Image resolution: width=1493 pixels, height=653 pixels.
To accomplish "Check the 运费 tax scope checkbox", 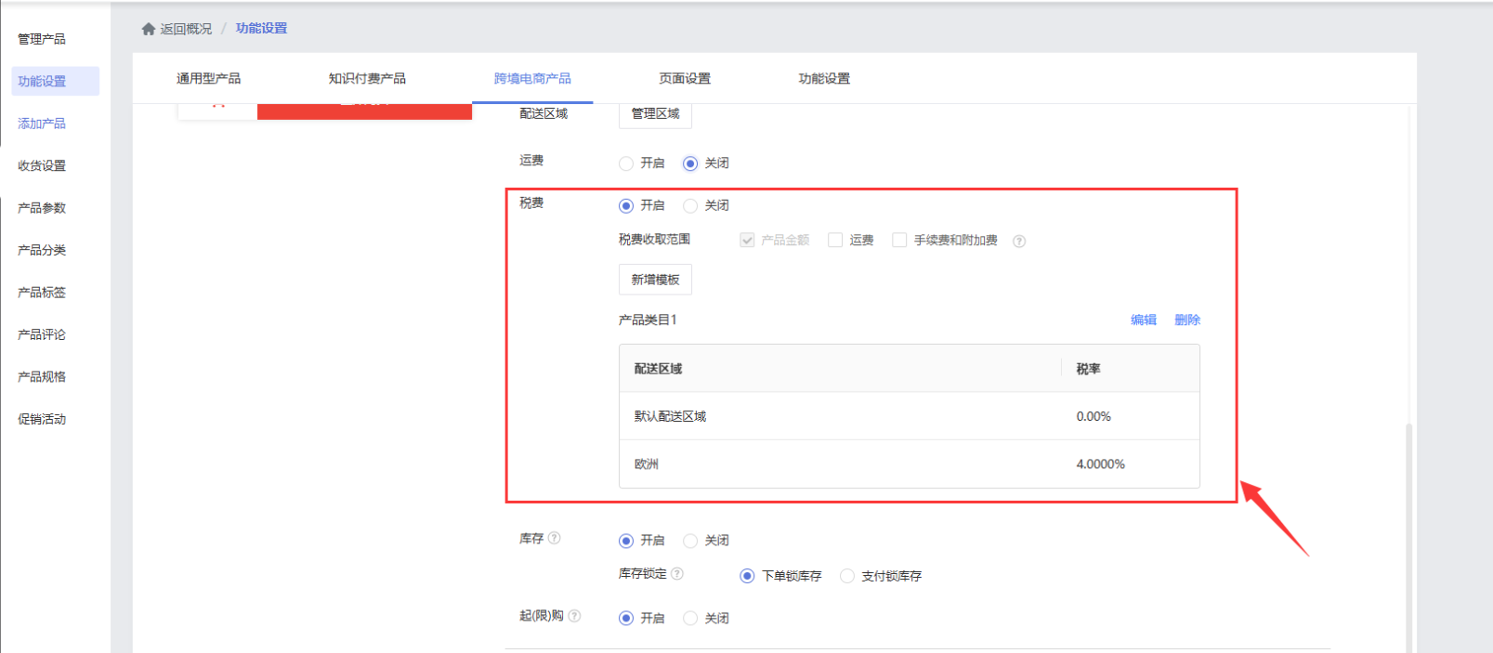I will point(835,241).
